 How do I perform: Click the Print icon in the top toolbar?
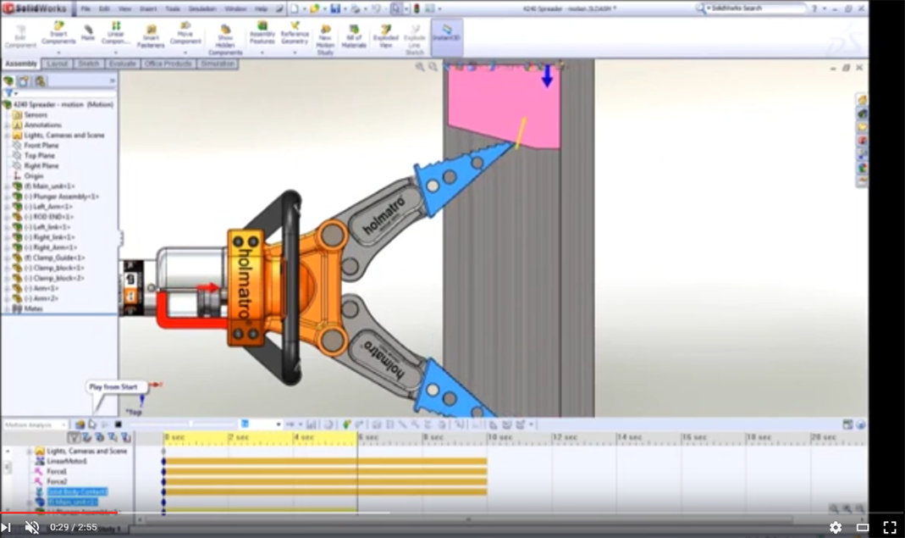click(x=355, y=8)
